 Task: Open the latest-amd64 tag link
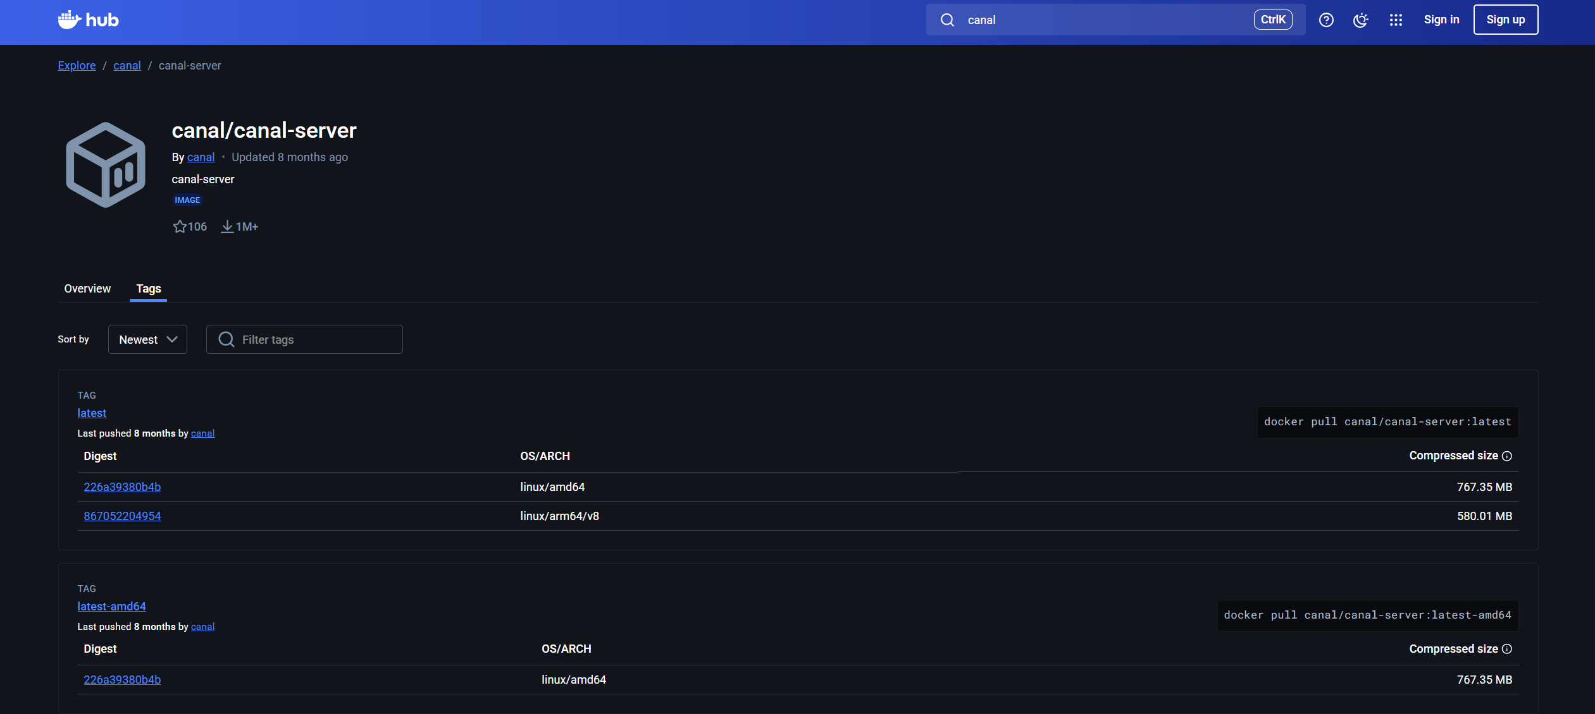click(x=111, y=606)
